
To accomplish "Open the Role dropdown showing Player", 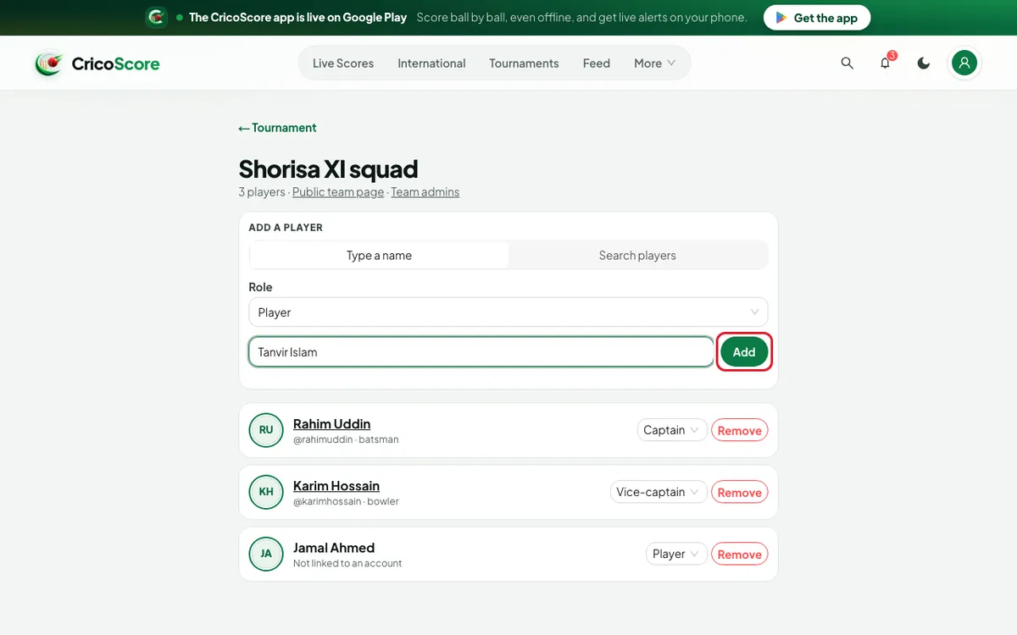I will (x=508, y=312).
